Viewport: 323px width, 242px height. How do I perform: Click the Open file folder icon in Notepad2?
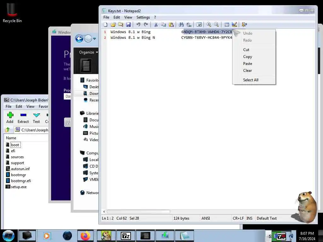pos(113,25)
